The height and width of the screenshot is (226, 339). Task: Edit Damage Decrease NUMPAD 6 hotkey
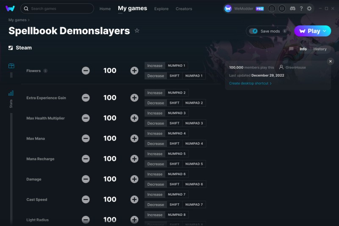194,184
